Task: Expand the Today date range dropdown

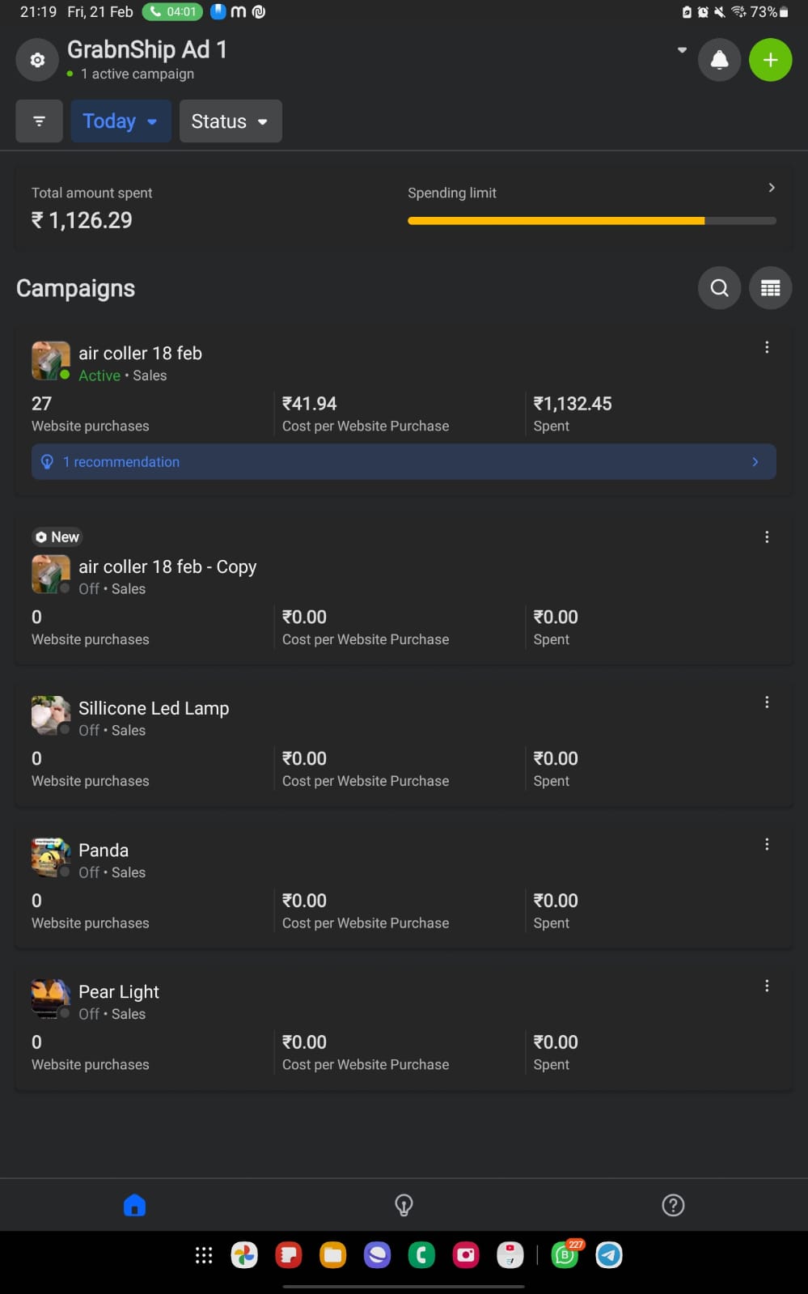Action: 121,121
